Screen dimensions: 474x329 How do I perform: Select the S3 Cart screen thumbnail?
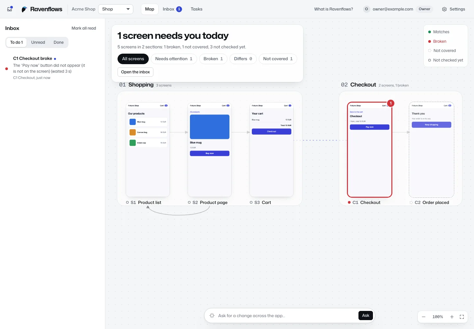click(272, 150)
